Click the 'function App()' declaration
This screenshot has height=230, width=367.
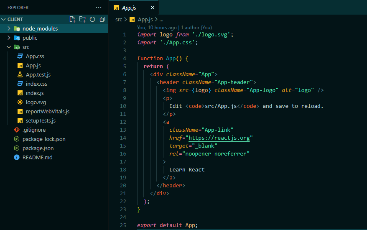pyautogui.click(x=159, y=58)
